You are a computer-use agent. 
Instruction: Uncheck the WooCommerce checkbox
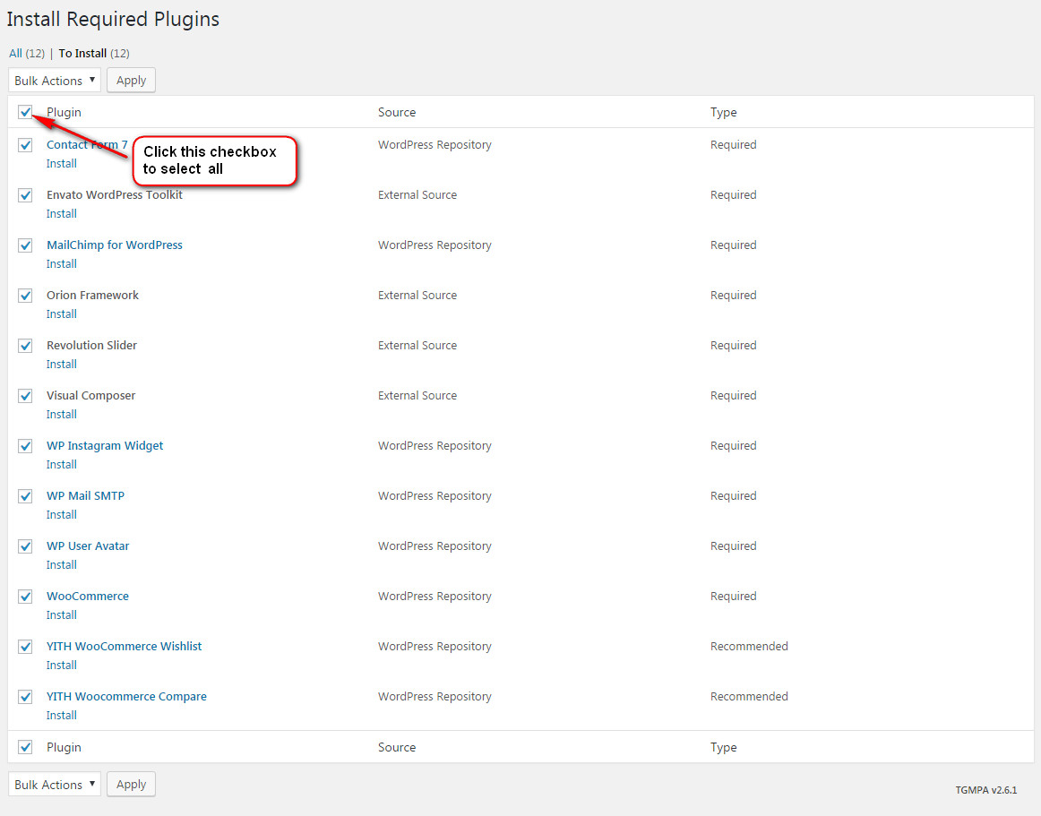pos(25,597)
